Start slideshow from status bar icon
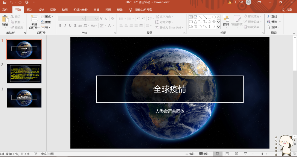This screenshot has height=157, width=297. (246, 154)
